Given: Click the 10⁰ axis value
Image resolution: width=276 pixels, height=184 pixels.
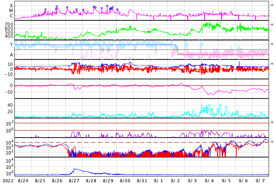Looking at the screenshot, I should (x=10, y=173).
